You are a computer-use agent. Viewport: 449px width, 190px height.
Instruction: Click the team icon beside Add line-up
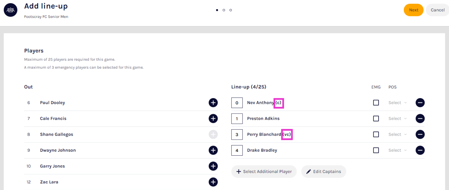11,10
